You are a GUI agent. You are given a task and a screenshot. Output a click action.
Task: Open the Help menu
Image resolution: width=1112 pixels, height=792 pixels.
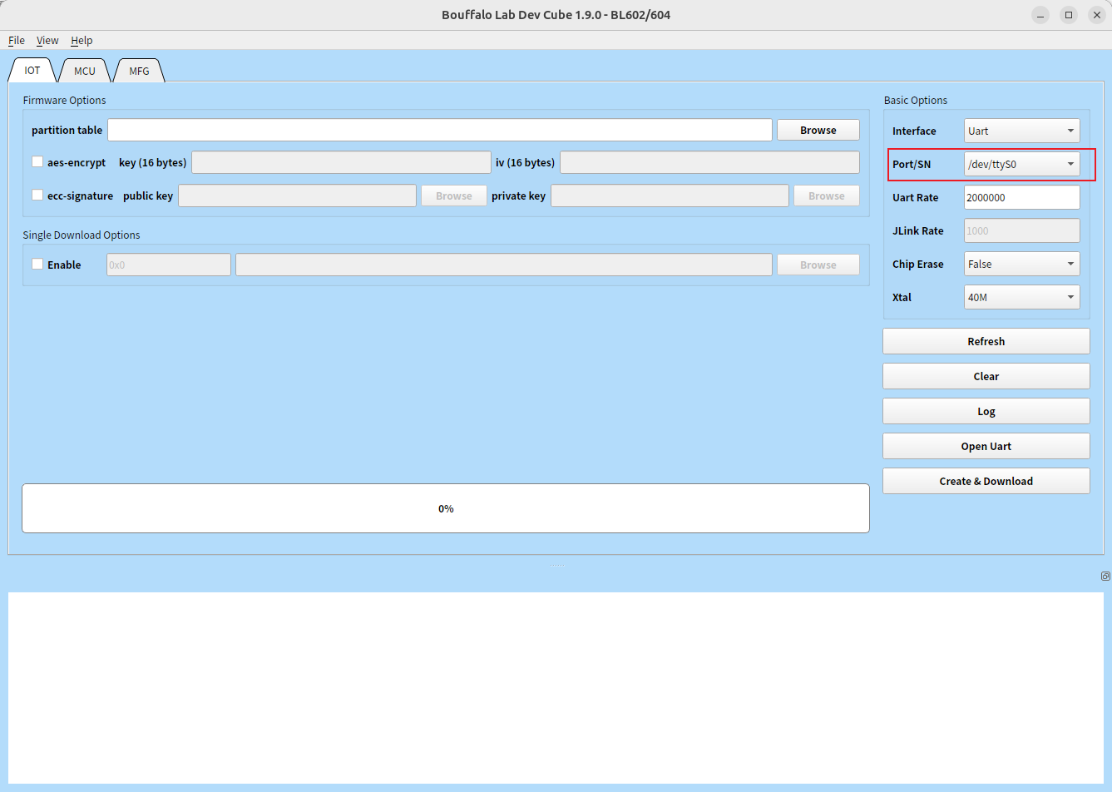tap(82, 40)
